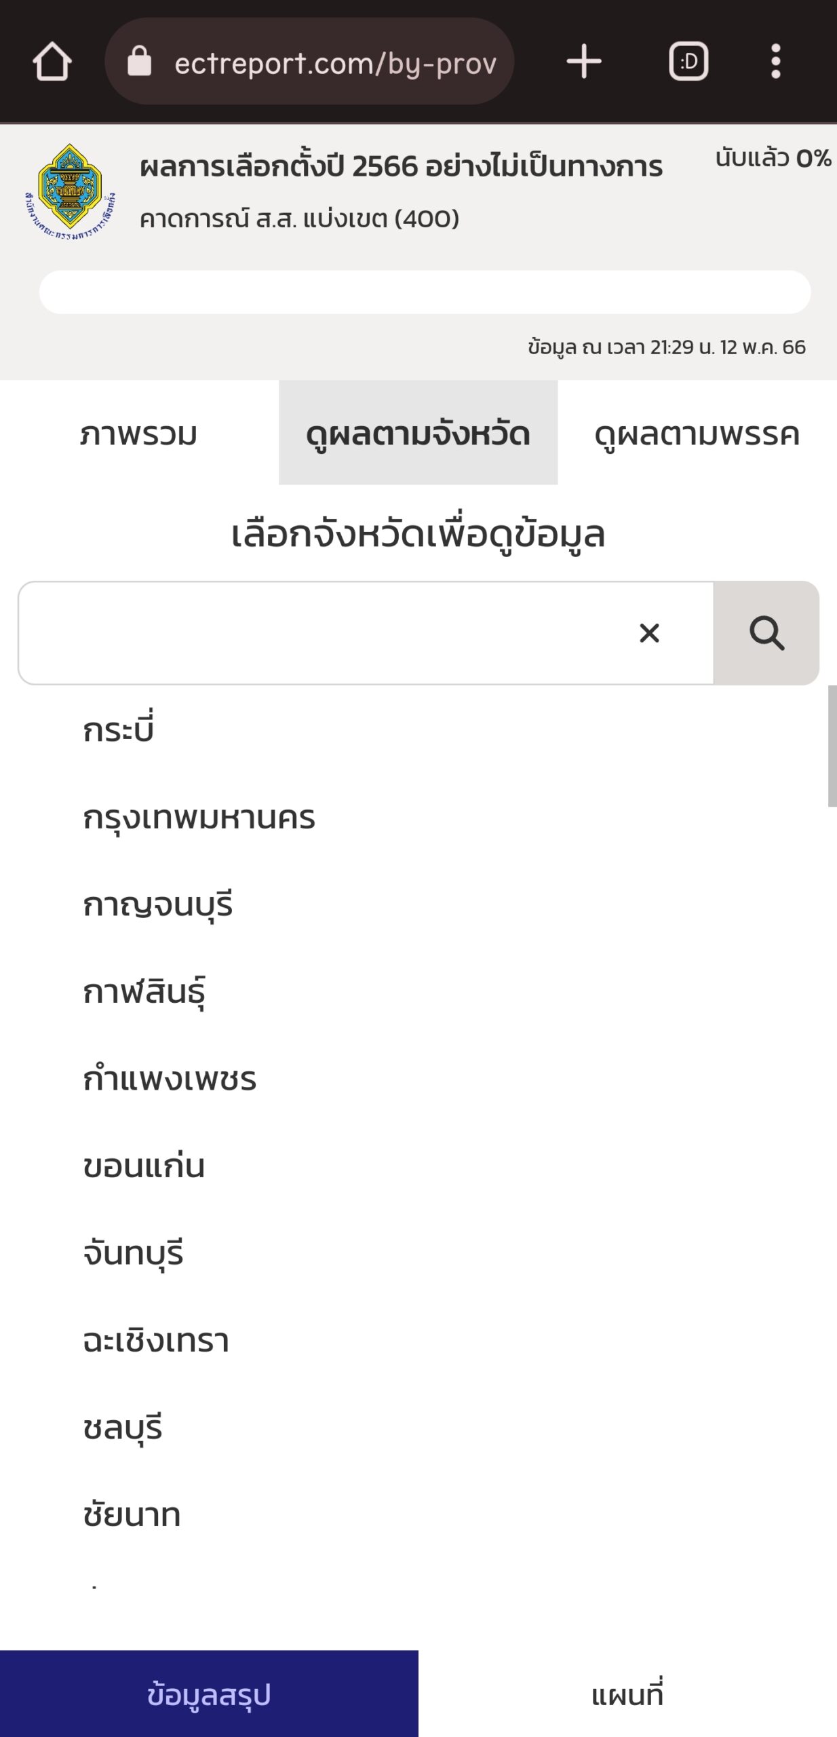Clear the province search field
This screenshot has width=837, height=1737.
(649, 633)
